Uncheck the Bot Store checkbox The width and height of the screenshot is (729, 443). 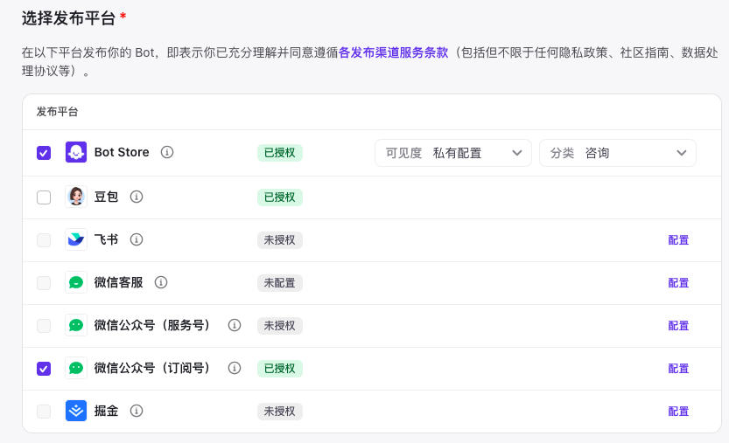pyautogui.click(x=44, y=153)
